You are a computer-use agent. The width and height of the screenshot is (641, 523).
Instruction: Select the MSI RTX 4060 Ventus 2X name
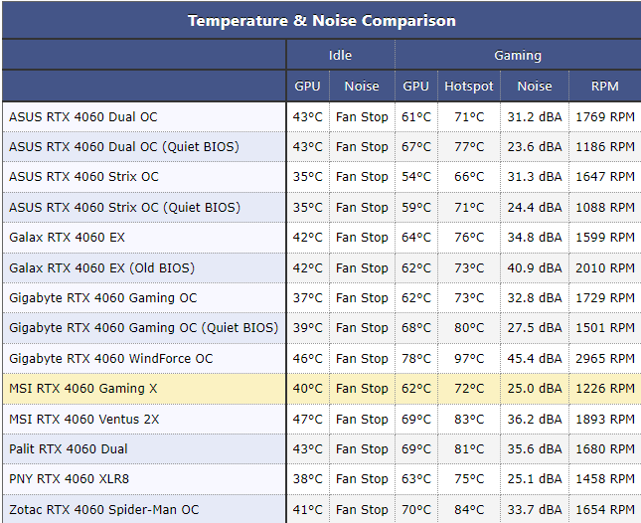click(x=83, y=420)
